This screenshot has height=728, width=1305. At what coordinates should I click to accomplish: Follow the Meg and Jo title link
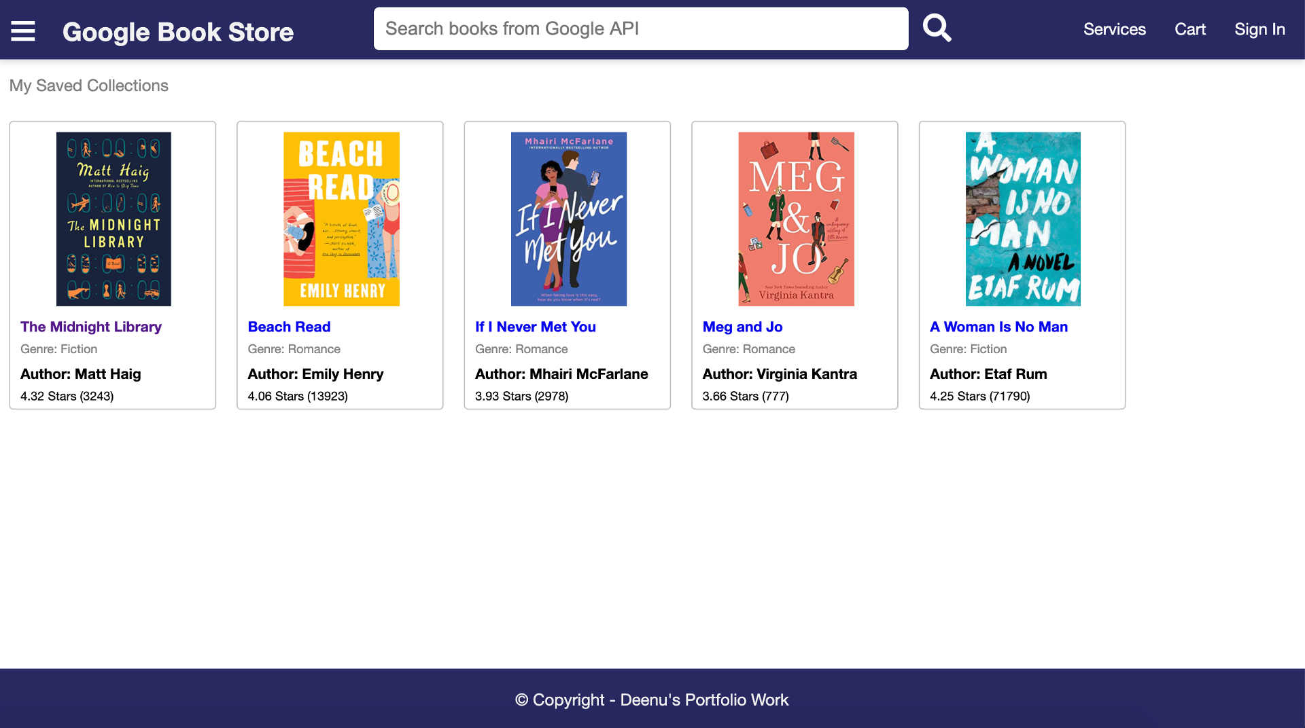point(742,327)
